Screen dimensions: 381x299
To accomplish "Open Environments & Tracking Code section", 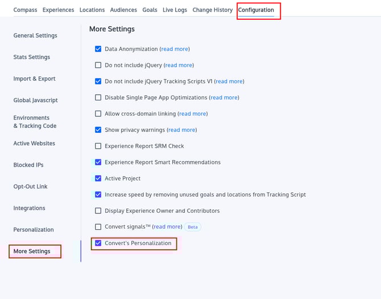I will pos(35,122).
